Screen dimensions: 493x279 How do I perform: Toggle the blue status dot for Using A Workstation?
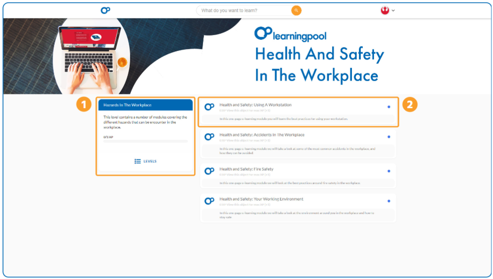pyautogui.click(x=389, y=107)
